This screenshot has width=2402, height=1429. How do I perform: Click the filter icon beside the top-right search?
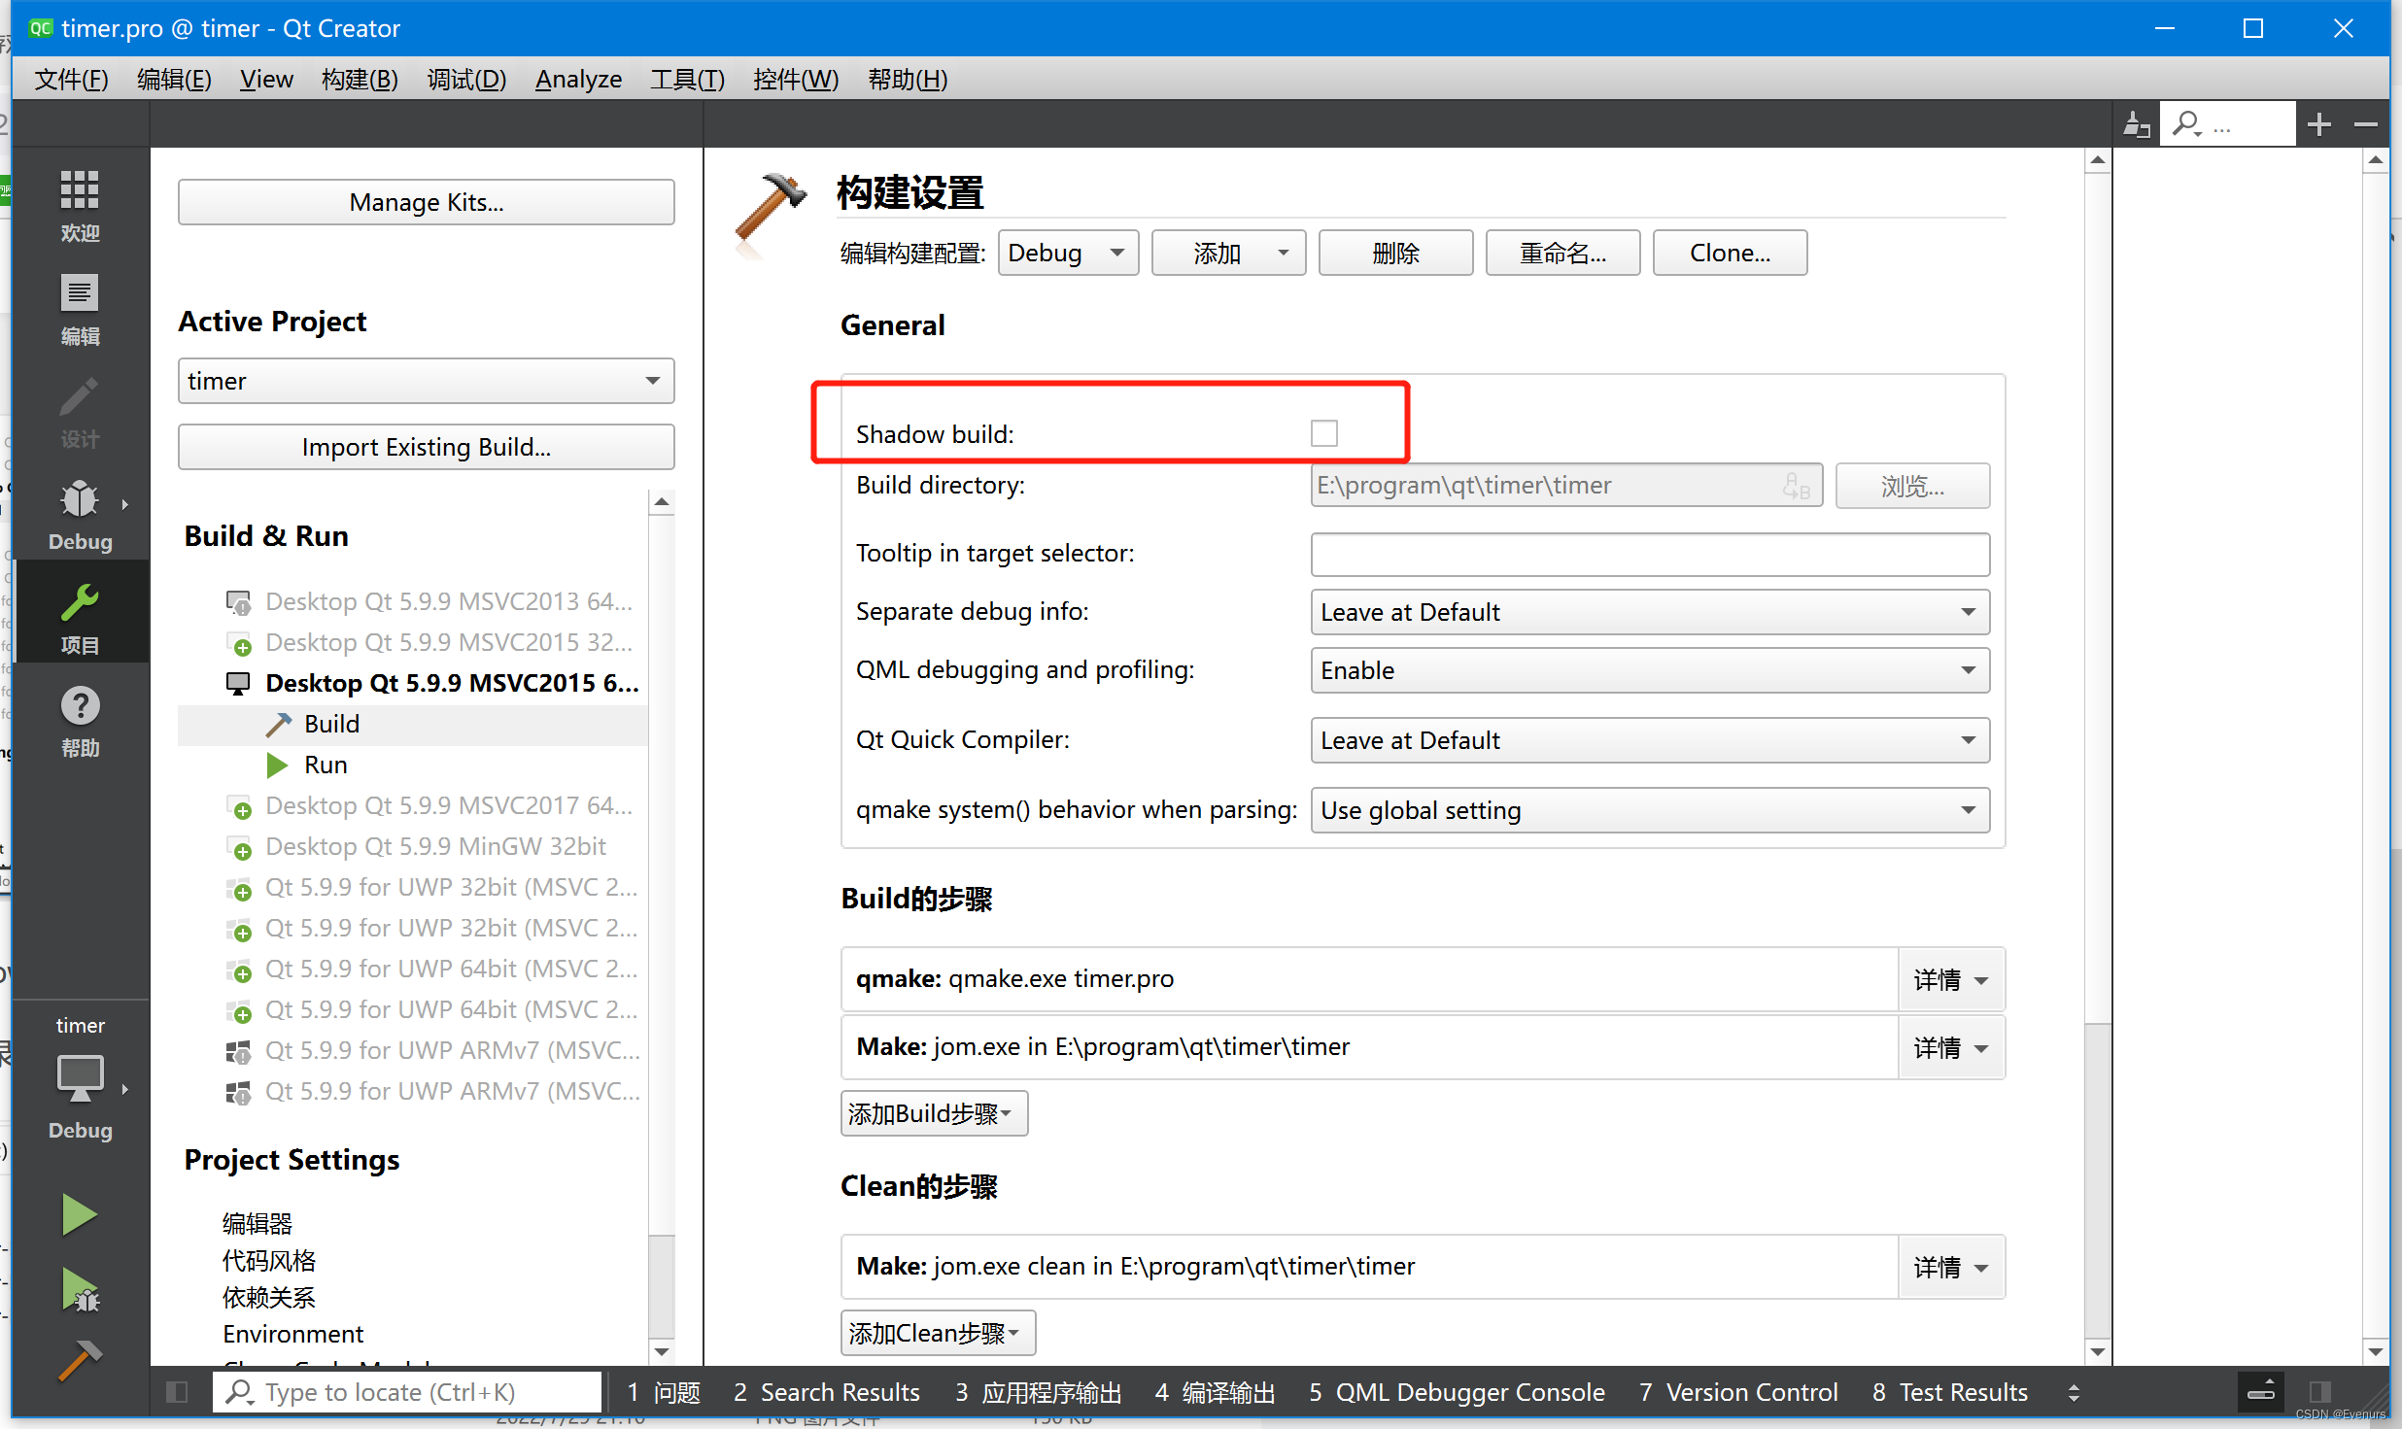click(2136, 123)
